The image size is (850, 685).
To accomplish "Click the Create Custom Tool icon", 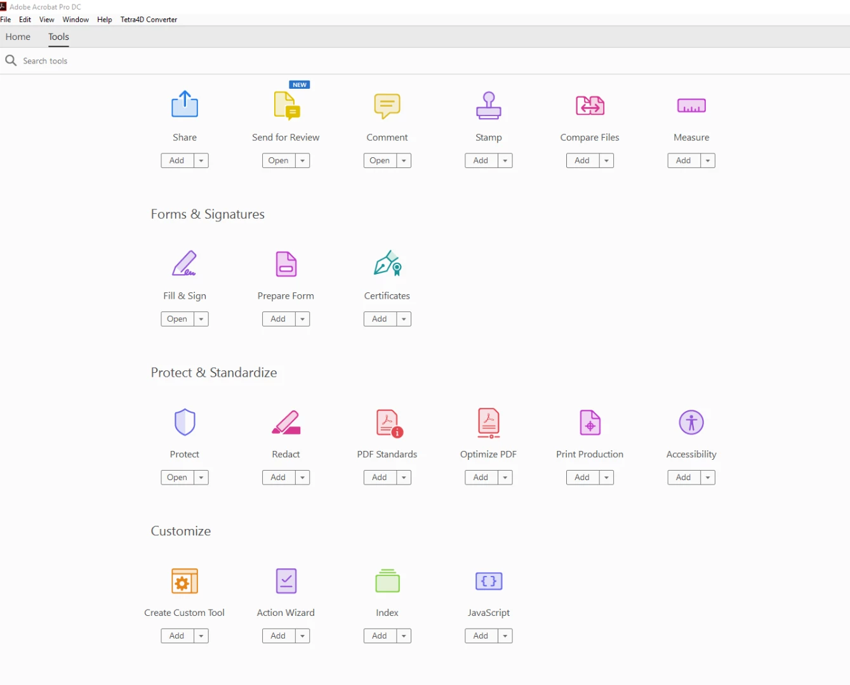I will pyautogui.click(x=185, y=581).
